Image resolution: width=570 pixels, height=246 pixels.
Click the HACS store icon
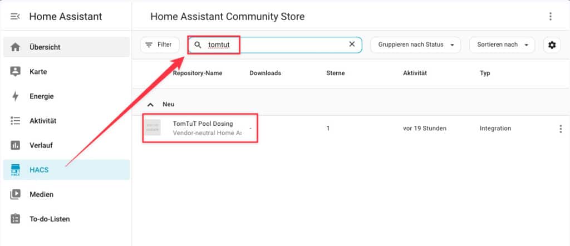(x=16, y=170)
